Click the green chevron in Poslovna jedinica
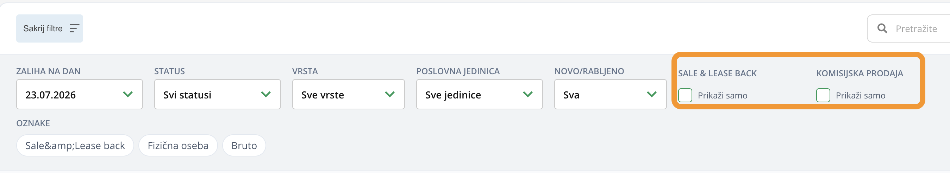Image resolution: width=950 pixels, height=173 pixels. [x=527, y=94]
